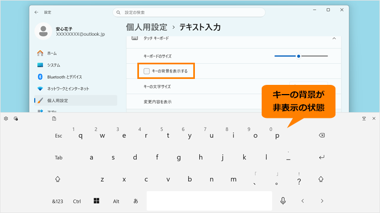Tap the space bar

(210, 201)
